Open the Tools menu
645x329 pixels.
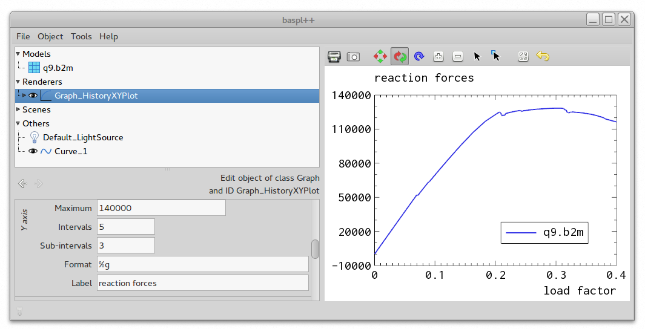(x=81, y=36)
